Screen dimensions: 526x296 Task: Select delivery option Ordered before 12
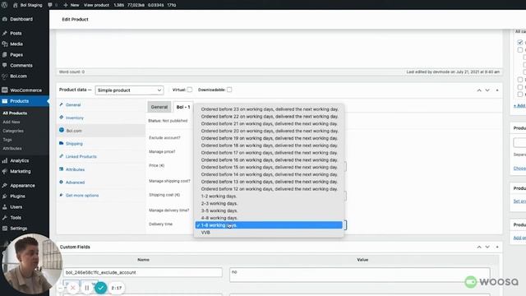pyautogui.click(x=269, y=189)
